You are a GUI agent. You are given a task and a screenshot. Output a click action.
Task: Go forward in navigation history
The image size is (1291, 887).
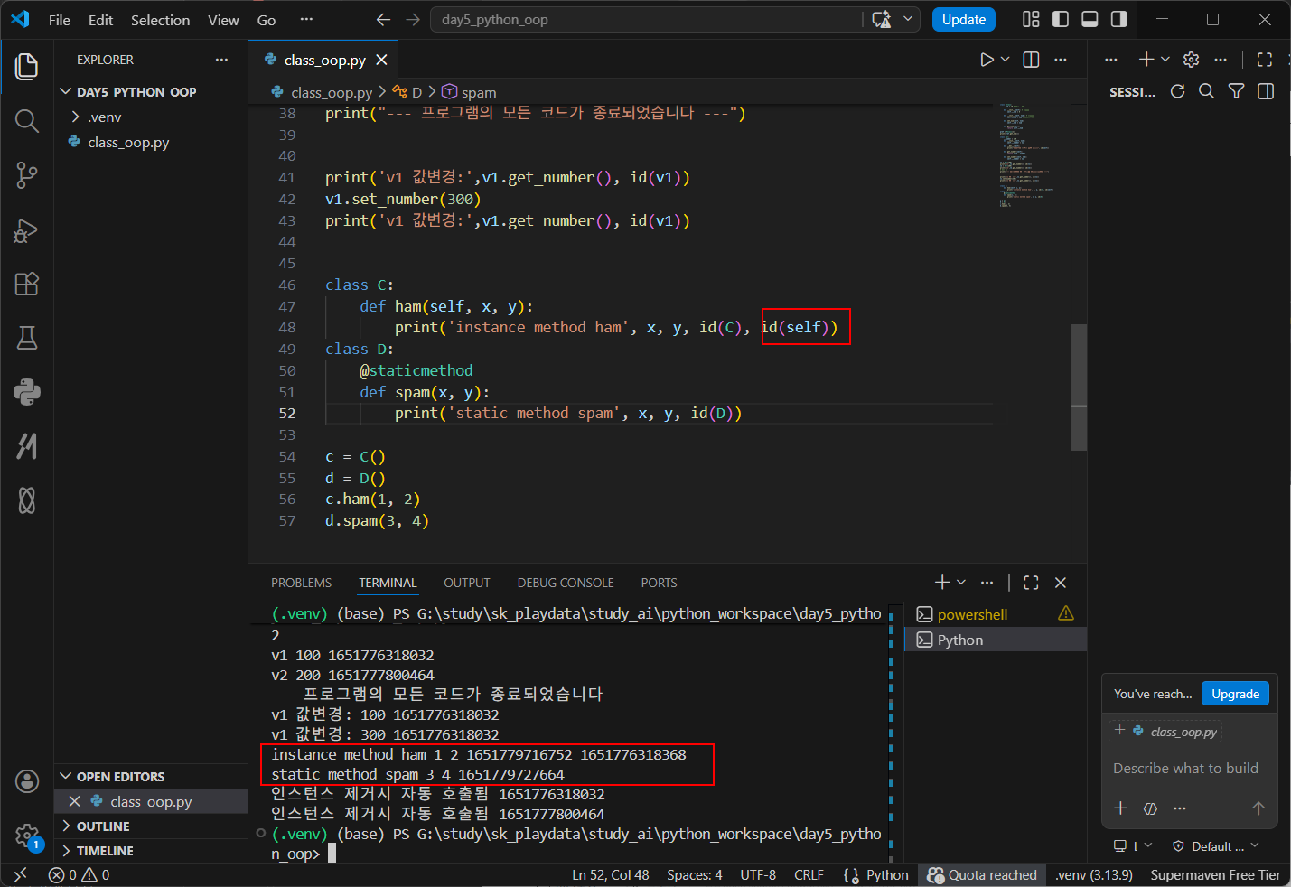pos(413,20)
